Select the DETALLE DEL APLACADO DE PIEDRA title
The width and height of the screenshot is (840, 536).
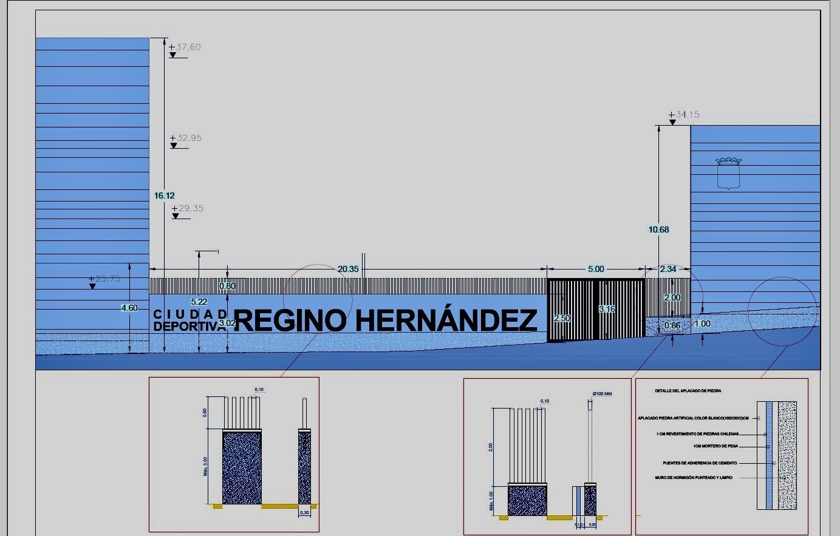click(x=688, y=391)
